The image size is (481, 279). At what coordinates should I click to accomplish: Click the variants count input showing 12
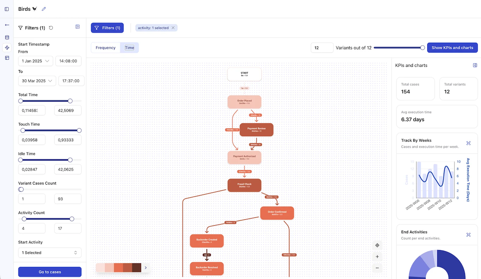(x=322, y=47)
